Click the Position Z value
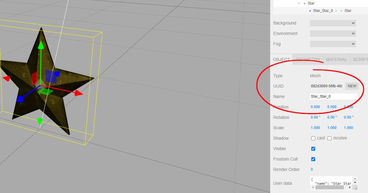Screen dimensions: 368x193 point(348,107)
